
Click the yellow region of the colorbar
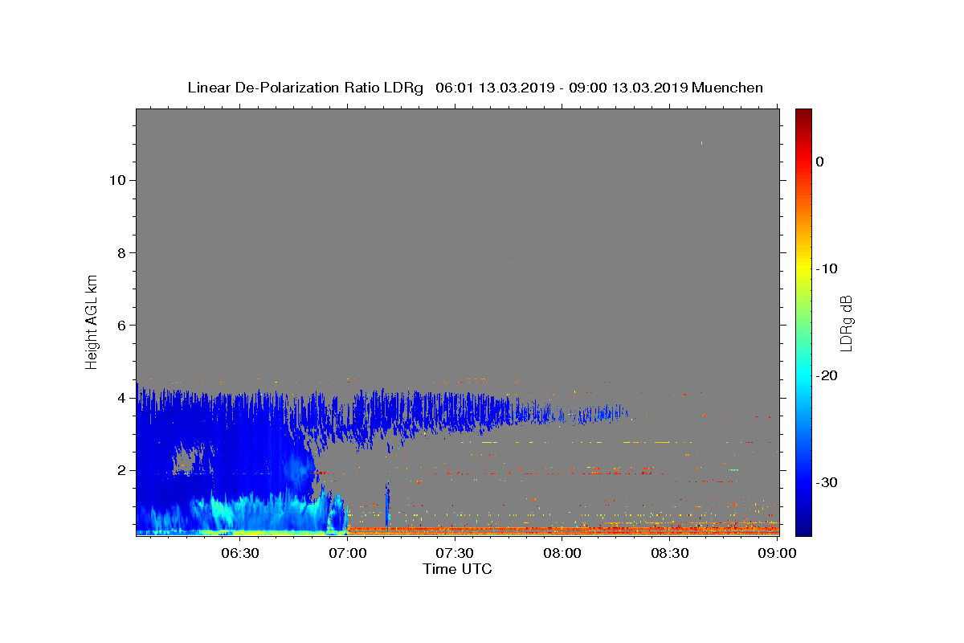tap(803, 269)
